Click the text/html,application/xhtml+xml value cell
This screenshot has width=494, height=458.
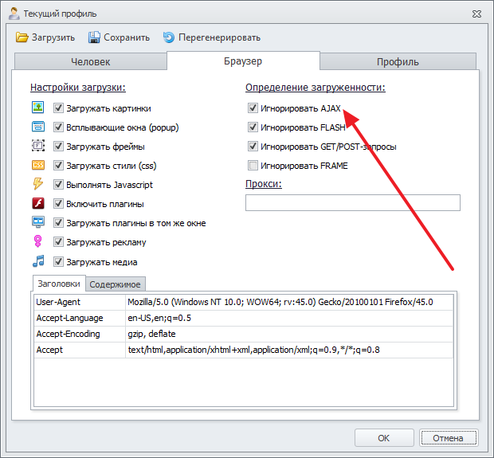[x=289, y=350]
